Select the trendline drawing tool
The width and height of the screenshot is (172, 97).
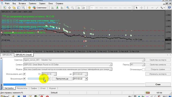pos(157,8)
